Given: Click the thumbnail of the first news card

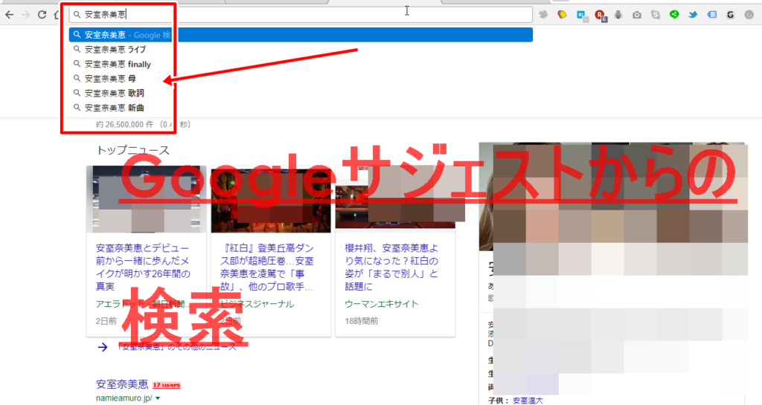Looking at the screenshot, I should point(147,199).
